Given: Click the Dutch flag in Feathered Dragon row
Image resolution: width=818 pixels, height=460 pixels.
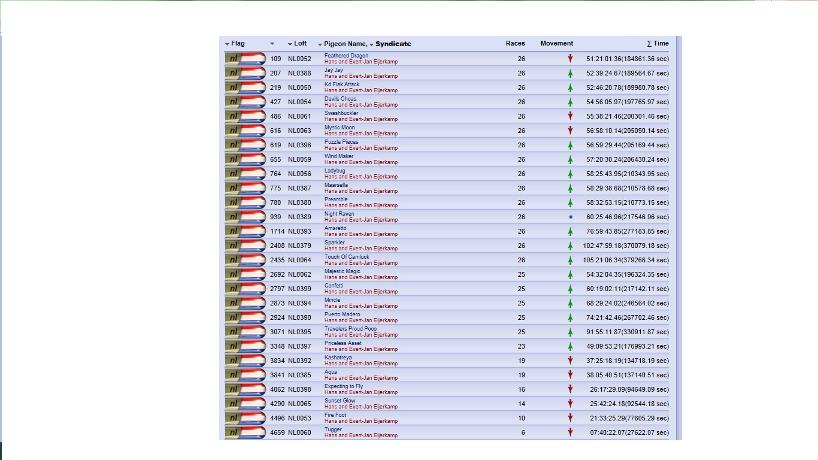Looking at the screenshot, I should tap(246, 59).
